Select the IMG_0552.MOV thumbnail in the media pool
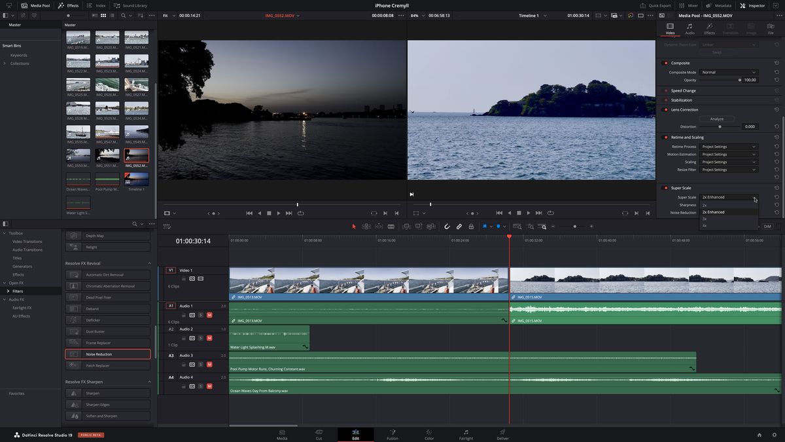785x442 pixels. coord(136,155)
